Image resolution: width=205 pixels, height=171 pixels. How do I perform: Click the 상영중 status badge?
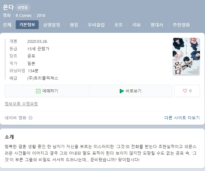(x=23, y=8)
